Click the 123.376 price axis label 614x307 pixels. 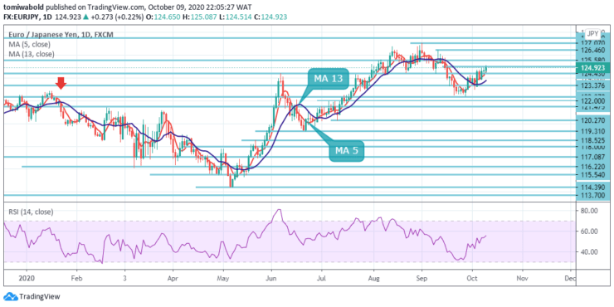(593, 85)
